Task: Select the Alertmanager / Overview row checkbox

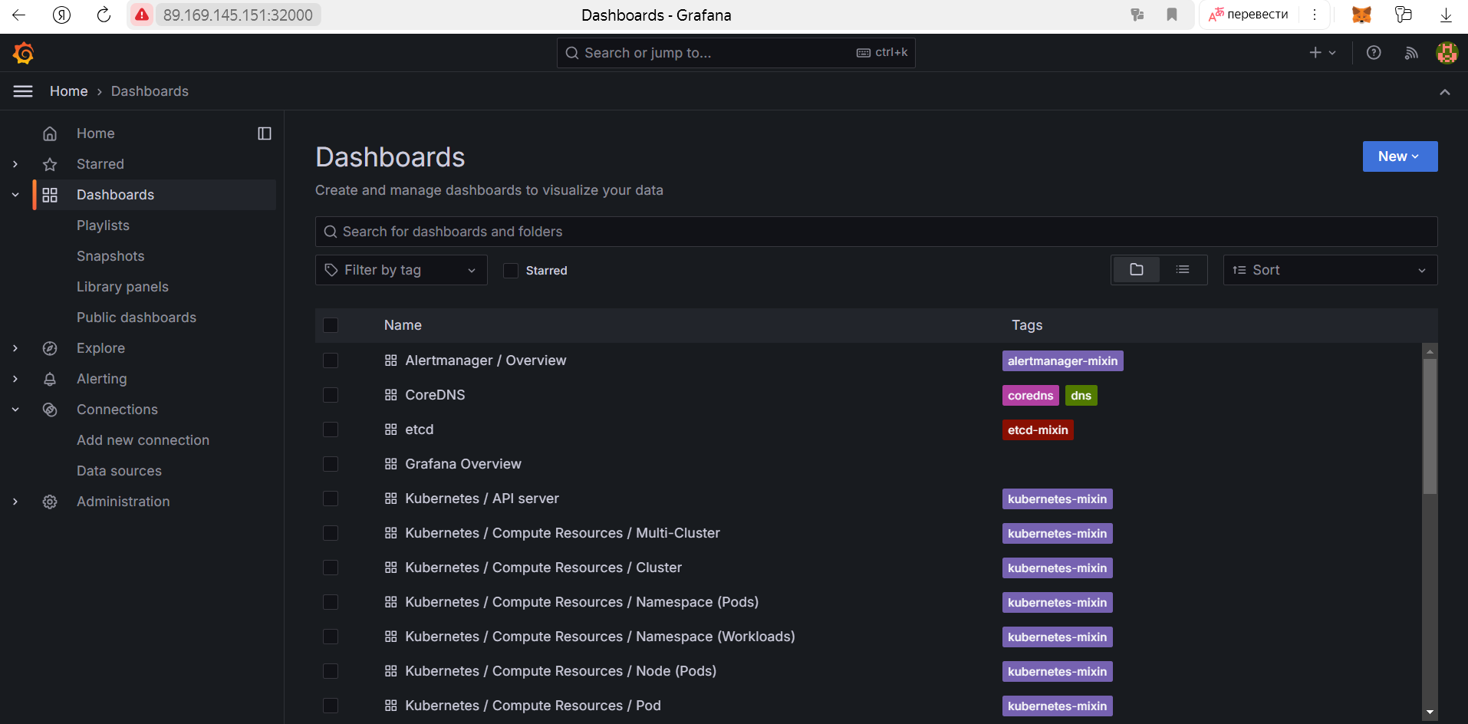Action: (331, 360)
